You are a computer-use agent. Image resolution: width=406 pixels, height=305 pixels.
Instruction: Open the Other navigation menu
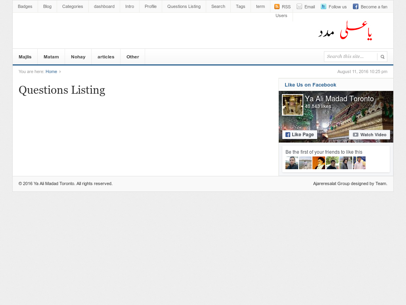(132, 57)
